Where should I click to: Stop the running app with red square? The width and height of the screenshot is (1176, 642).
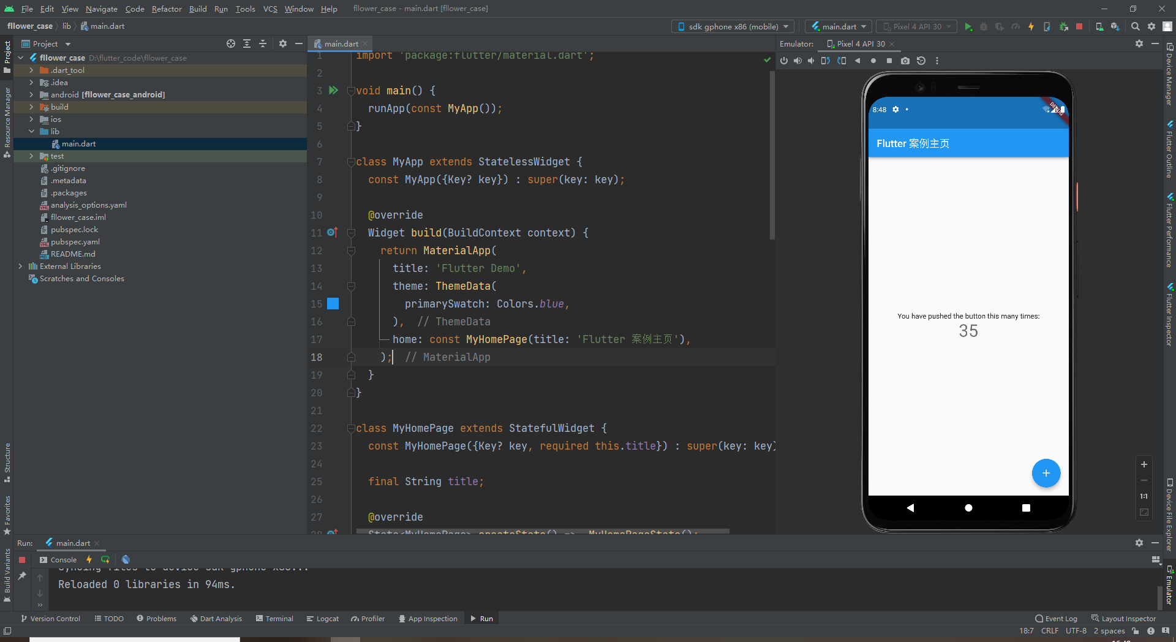click(1079, 26)
